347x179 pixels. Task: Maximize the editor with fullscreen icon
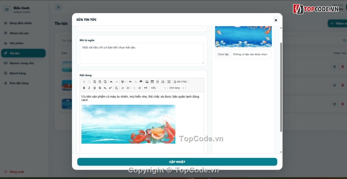pyautogui.click(x=169, y=82)
